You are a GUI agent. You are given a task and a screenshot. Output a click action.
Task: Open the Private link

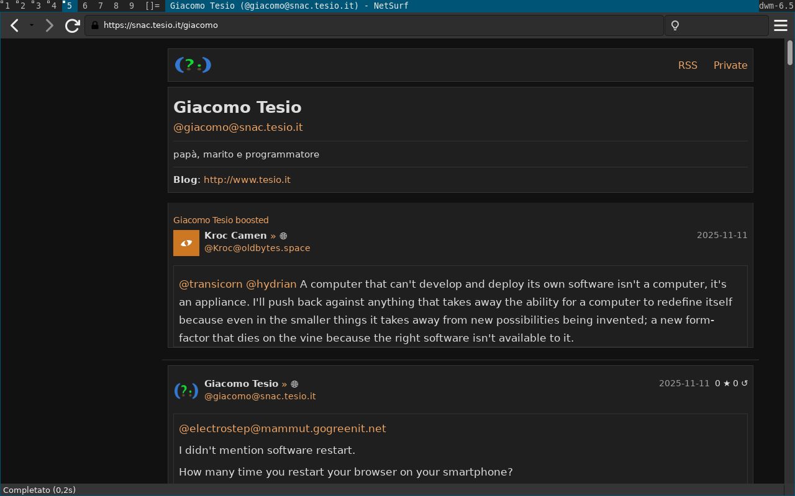(x=730, y=65)
